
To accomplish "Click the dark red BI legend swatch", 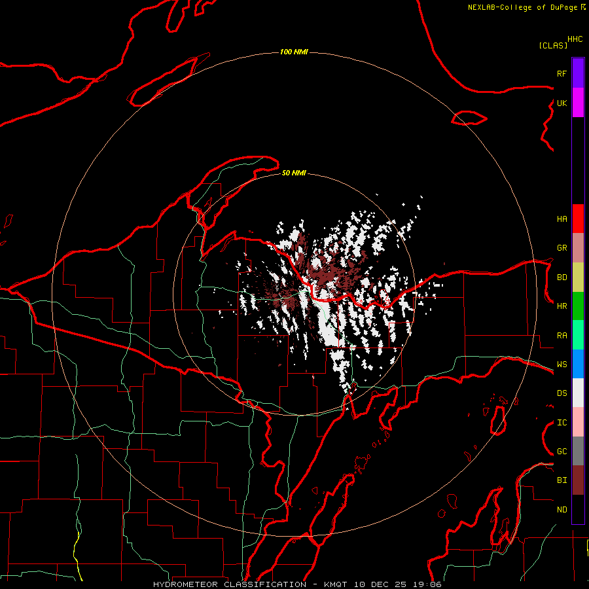I will 578,480.
